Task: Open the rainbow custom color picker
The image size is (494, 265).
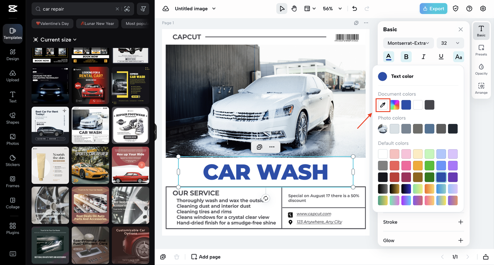Action: point(394,105)
